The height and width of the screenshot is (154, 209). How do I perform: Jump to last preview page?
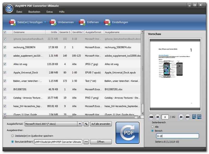188,117
